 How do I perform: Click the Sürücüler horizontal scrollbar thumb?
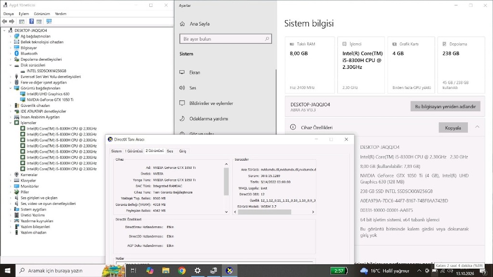click(264, 212)
